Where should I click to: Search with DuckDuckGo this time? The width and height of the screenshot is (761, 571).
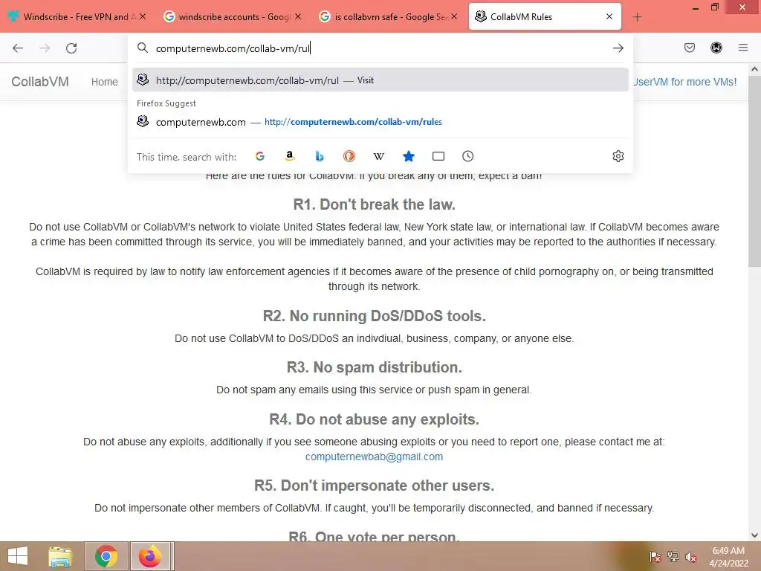[x=349, y=156]
